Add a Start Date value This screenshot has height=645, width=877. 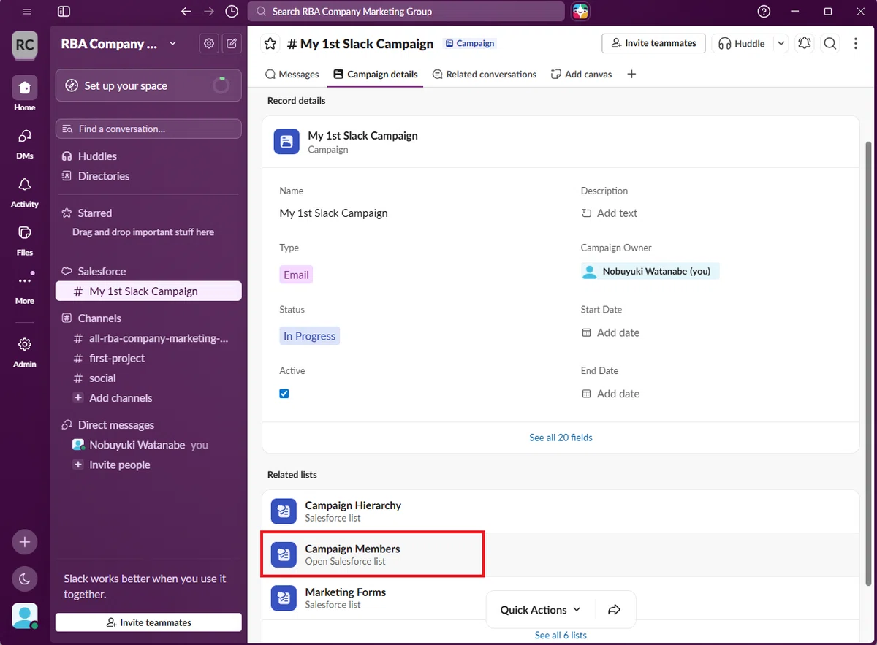[610, 332]
